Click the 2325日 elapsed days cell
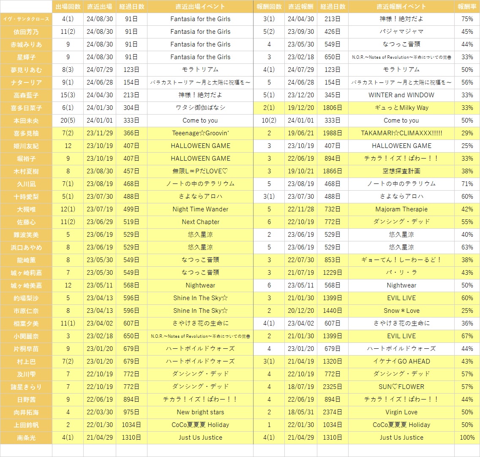Screen dimensions: 480x457 [333, 387]
